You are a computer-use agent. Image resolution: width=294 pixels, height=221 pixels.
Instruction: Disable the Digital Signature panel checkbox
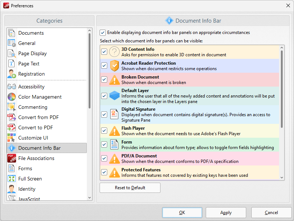point(104,115)
